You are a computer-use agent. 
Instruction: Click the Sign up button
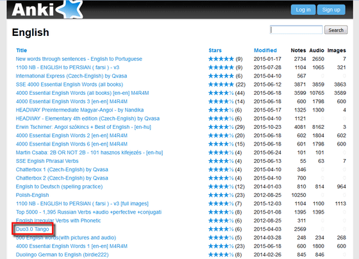point(331,10)
